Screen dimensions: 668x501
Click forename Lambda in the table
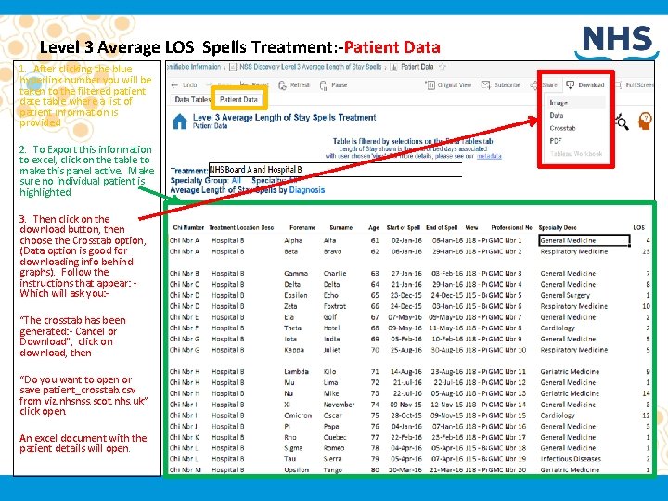296,372
